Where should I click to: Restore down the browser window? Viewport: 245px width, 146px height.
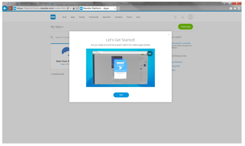click(230, 3)
